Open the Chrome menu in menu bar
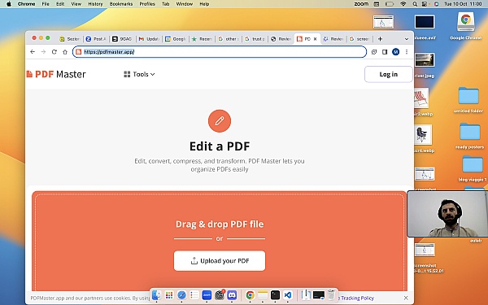 coord(27,4)
